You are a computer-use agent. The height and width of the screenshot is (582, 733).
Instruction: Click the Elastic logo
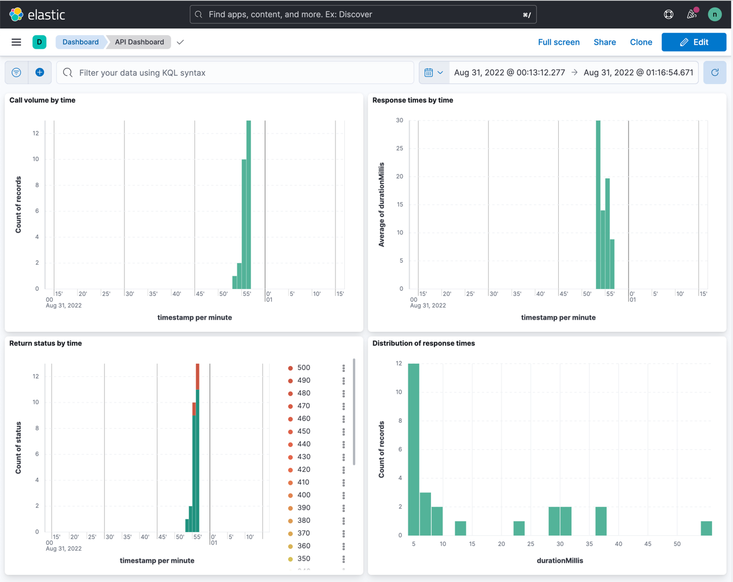point(38,14)
